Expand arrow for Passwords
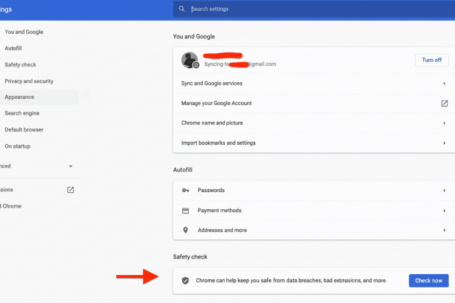 (x=444, y=191)
